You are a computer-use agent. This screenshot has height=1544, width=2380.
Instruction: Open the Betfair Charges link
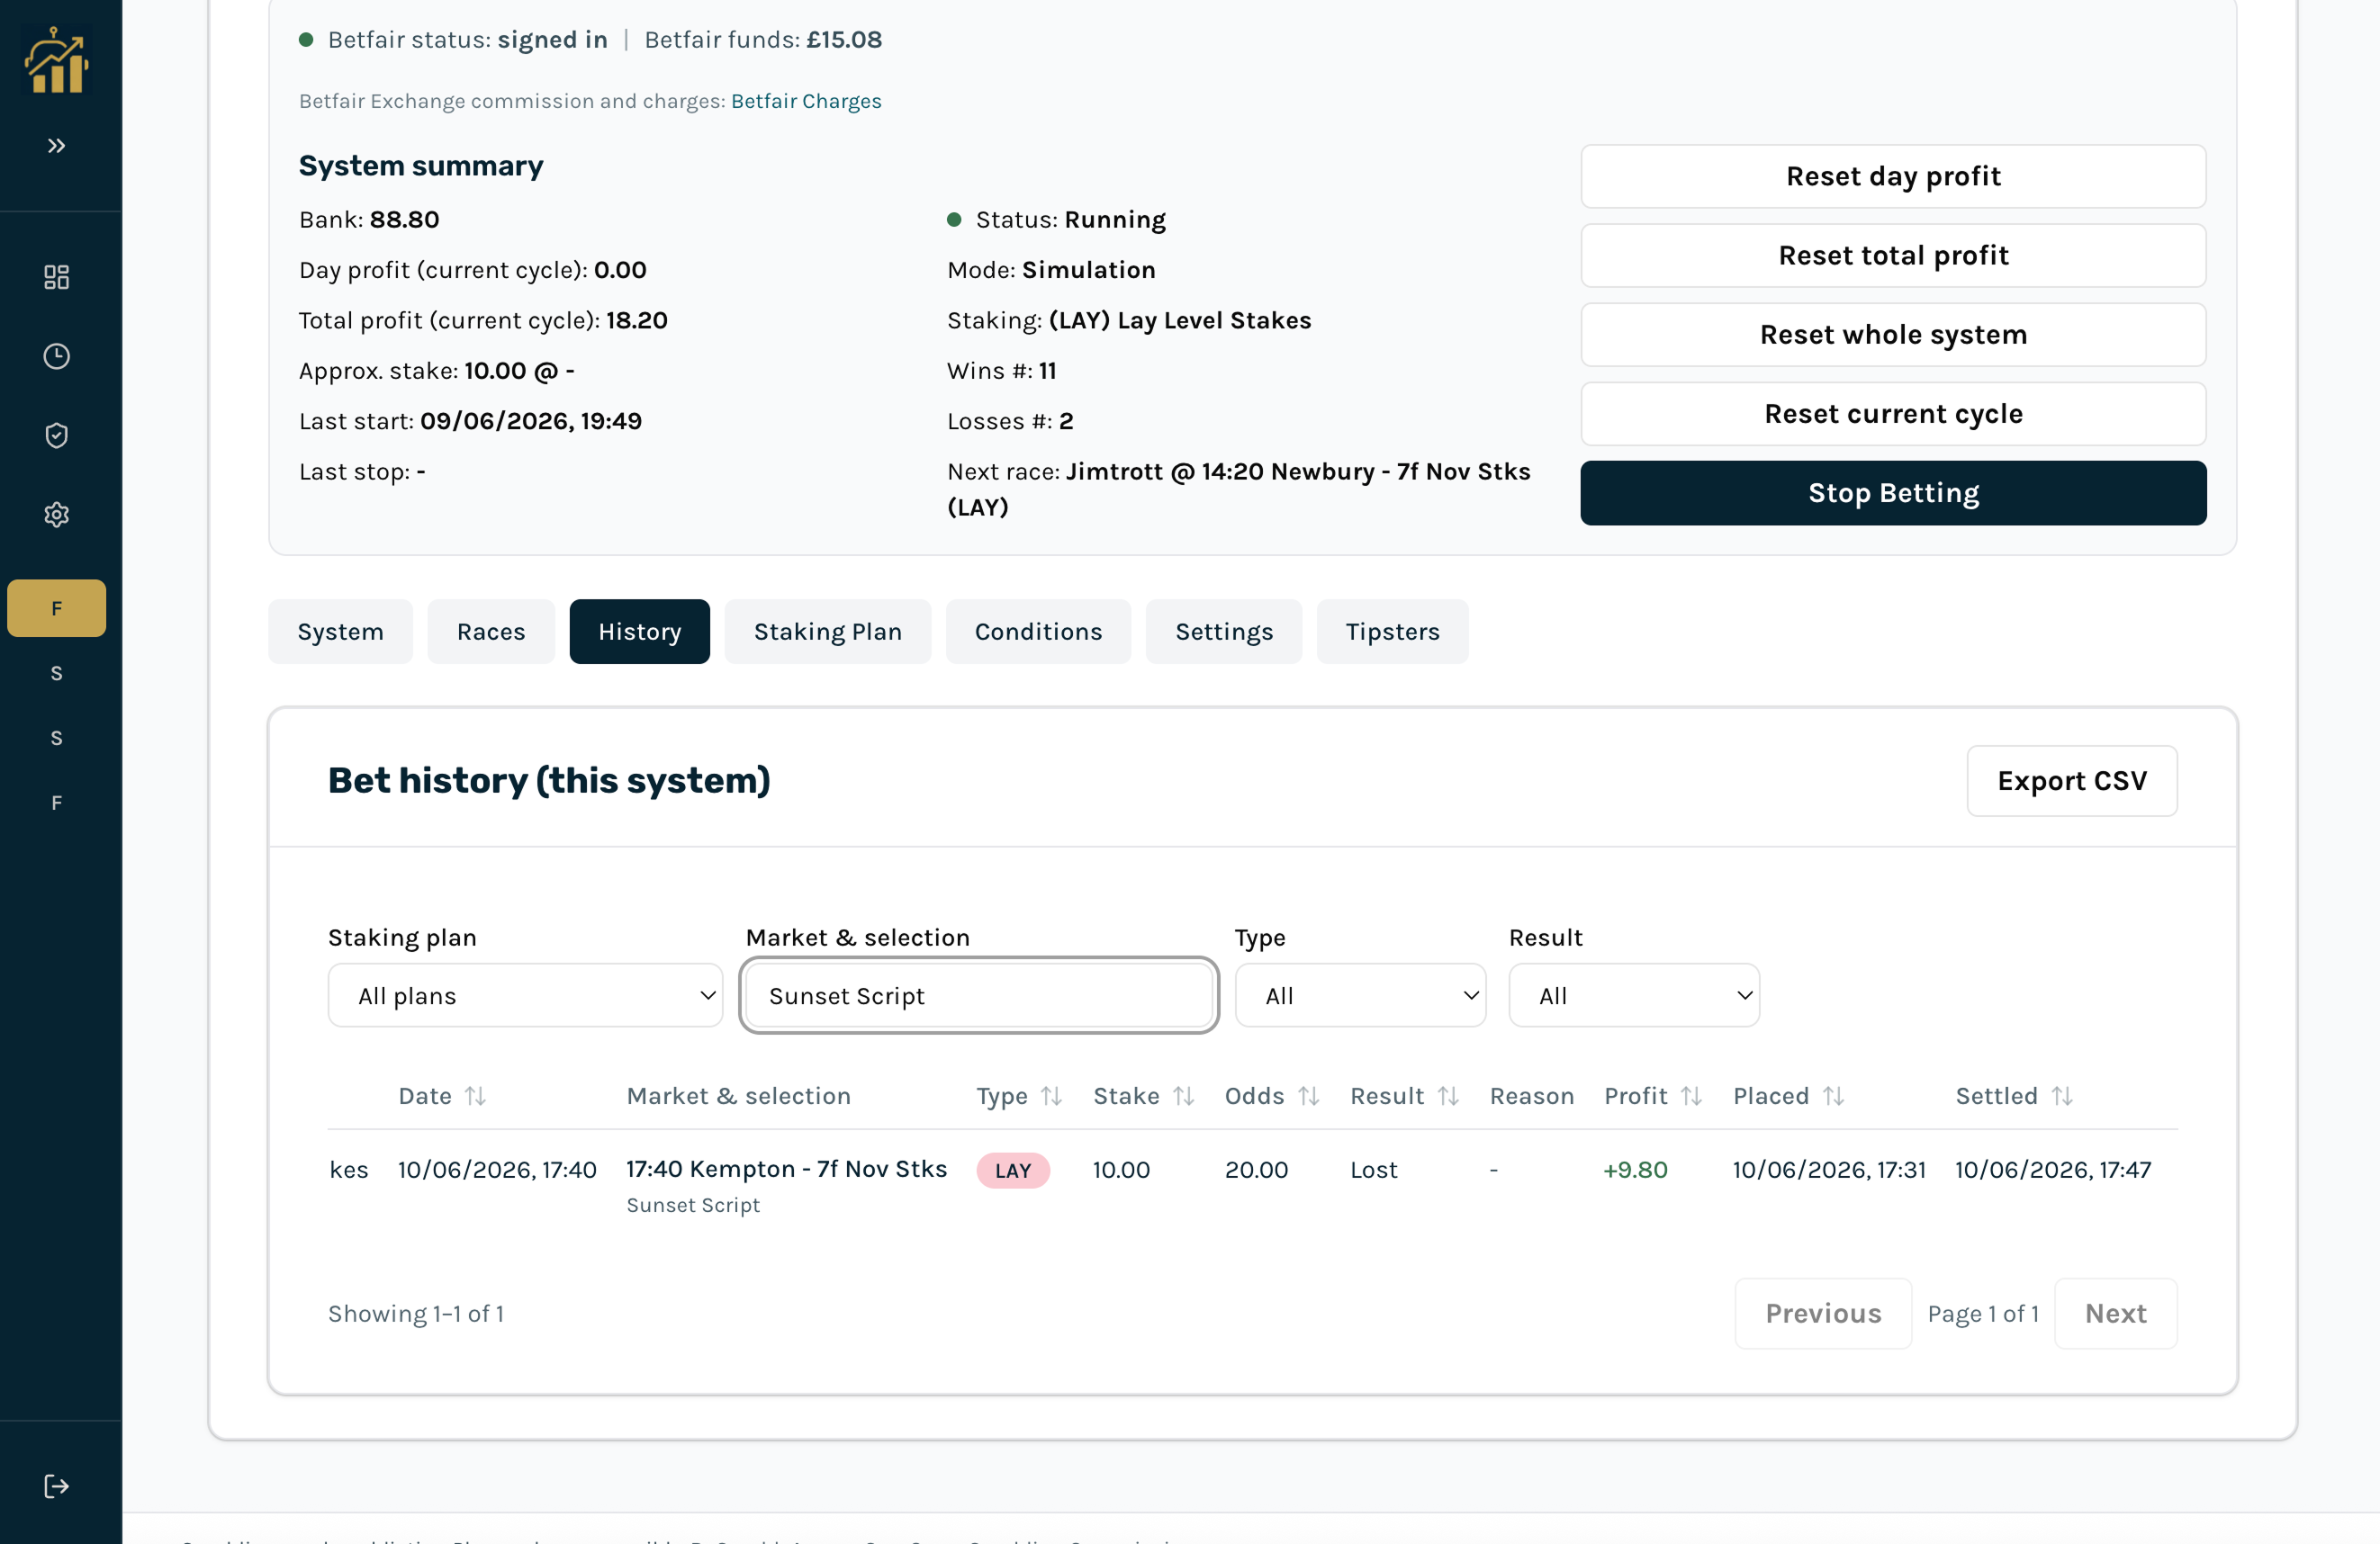click(806, 101)
